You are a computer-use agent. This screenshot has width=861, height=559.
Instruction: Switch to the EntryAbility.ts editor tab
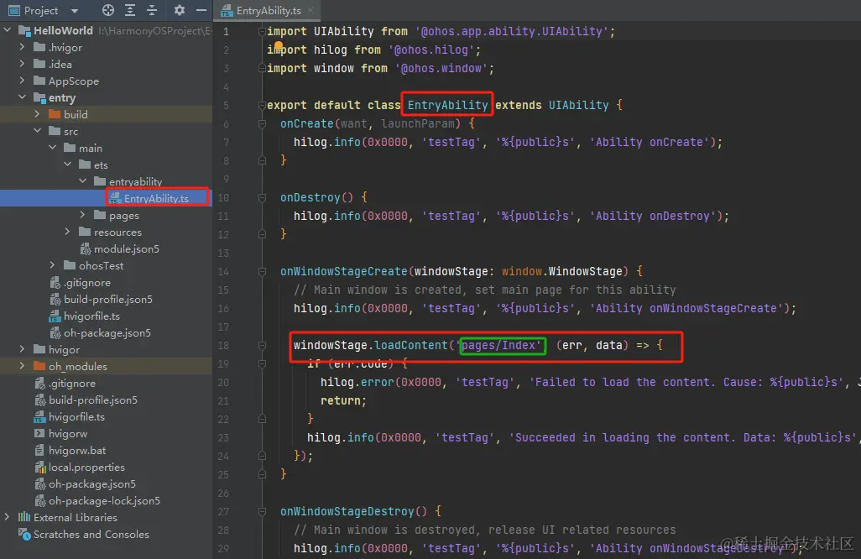point(269,10)
